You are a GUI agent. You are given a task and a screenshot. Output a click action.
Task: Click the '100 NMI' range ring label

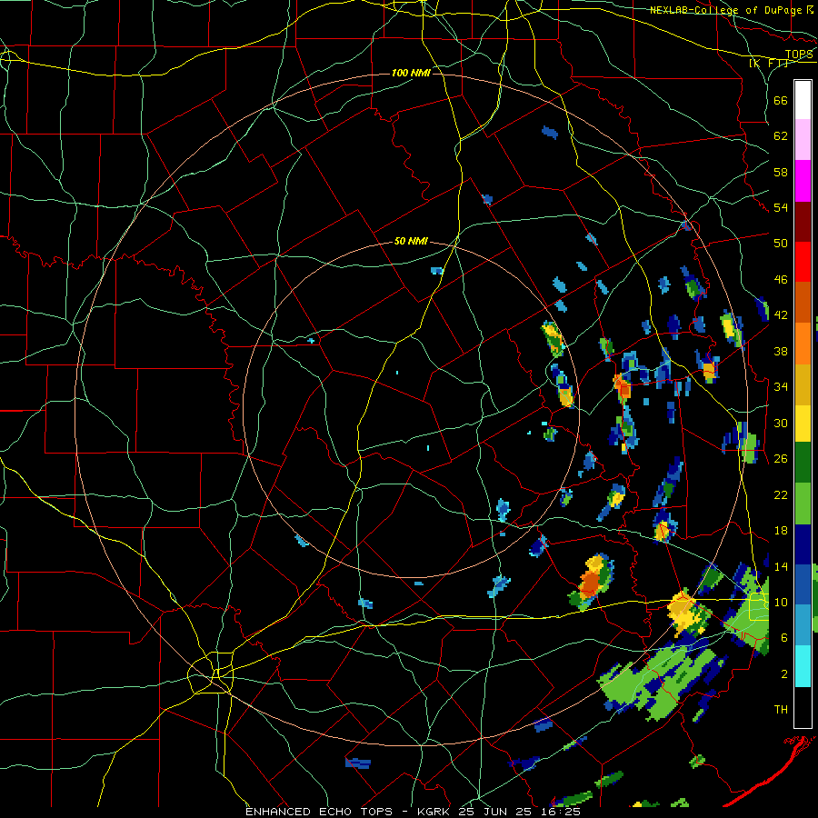point(411,73)
